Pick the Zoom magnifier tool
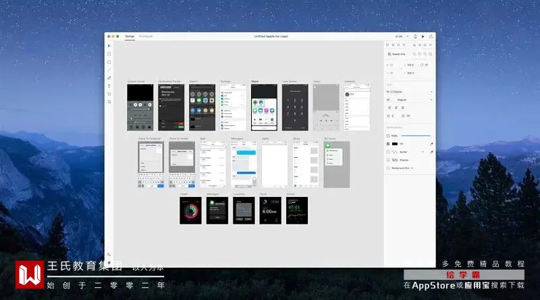 coord(109,102)
